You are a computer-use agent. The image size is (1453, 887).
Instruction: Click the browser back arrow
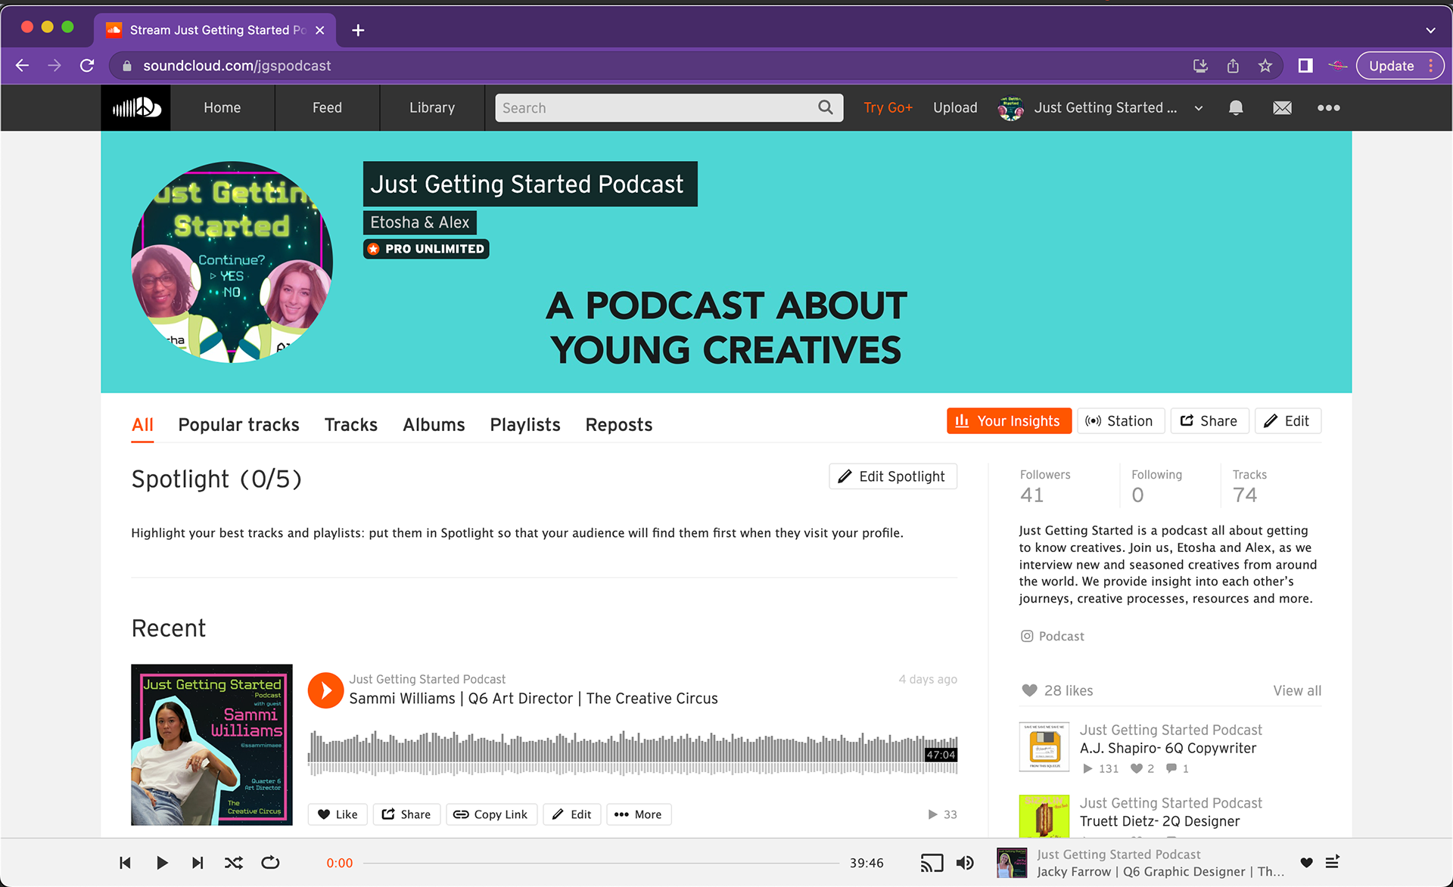click(x=22, y=66)
